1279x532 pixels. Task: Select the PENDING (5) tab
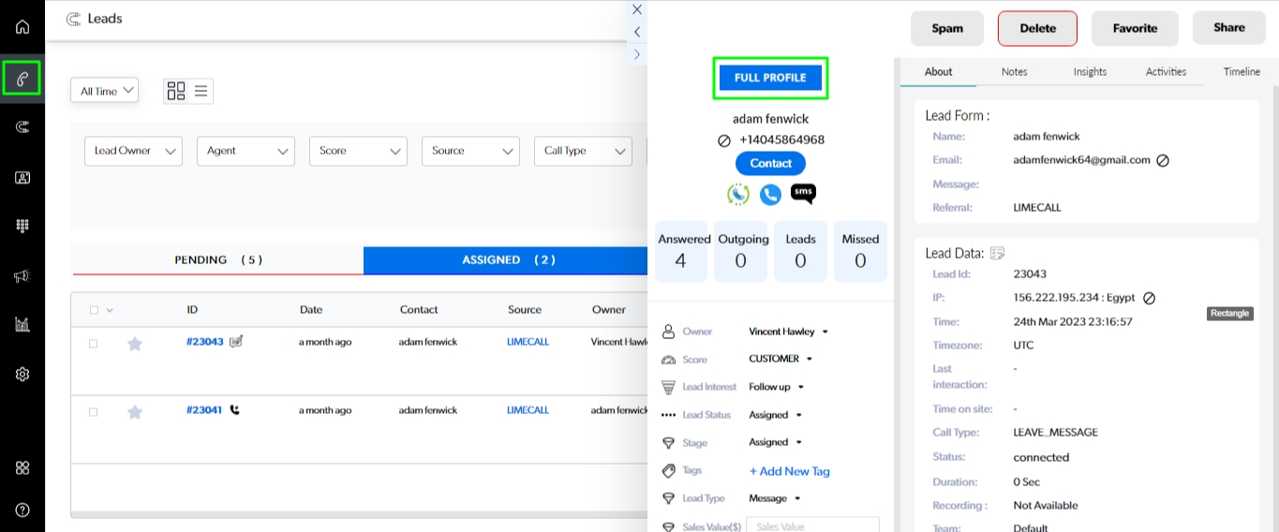point(217,260)
